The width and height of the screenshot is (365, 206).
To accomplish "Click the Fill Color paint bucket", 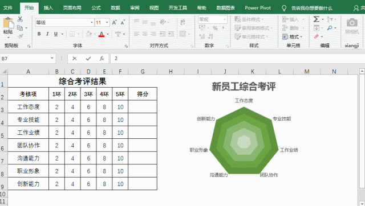I will pos(88,34).
